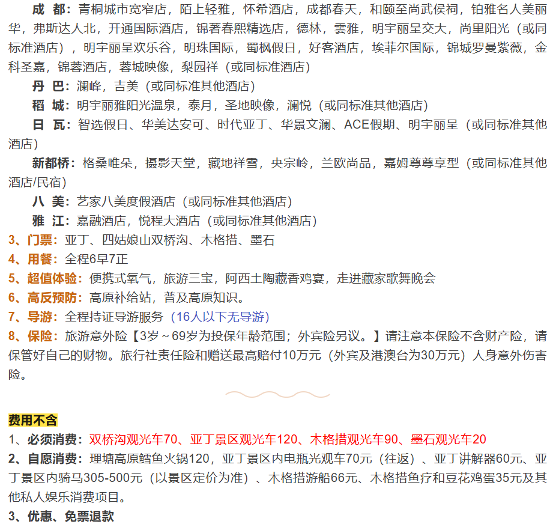556x527 pixels.
Task: Click the blue text '(16人以下无导游)'
Action: coord(220,317)
